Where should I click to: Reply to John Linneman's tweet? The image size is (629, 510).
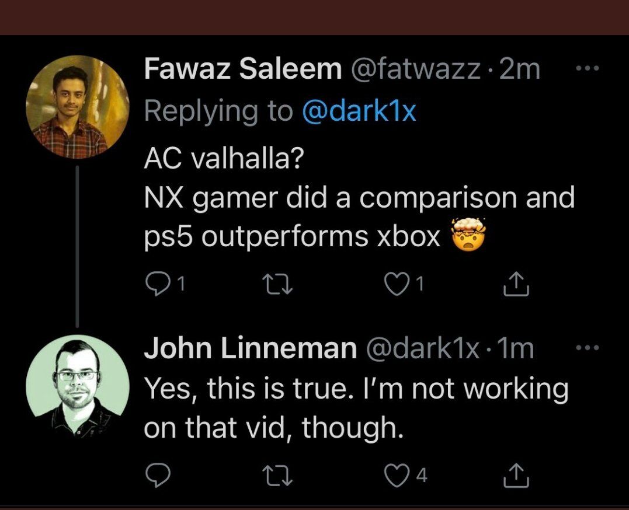(x=154, y=477)
